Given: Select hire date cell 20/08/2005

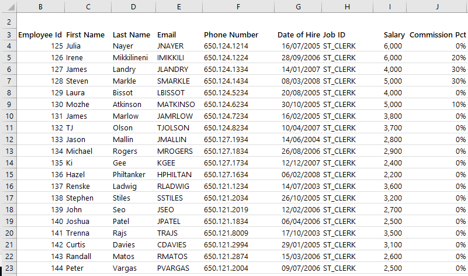Looking at the screenshot, I should point(298,92).
